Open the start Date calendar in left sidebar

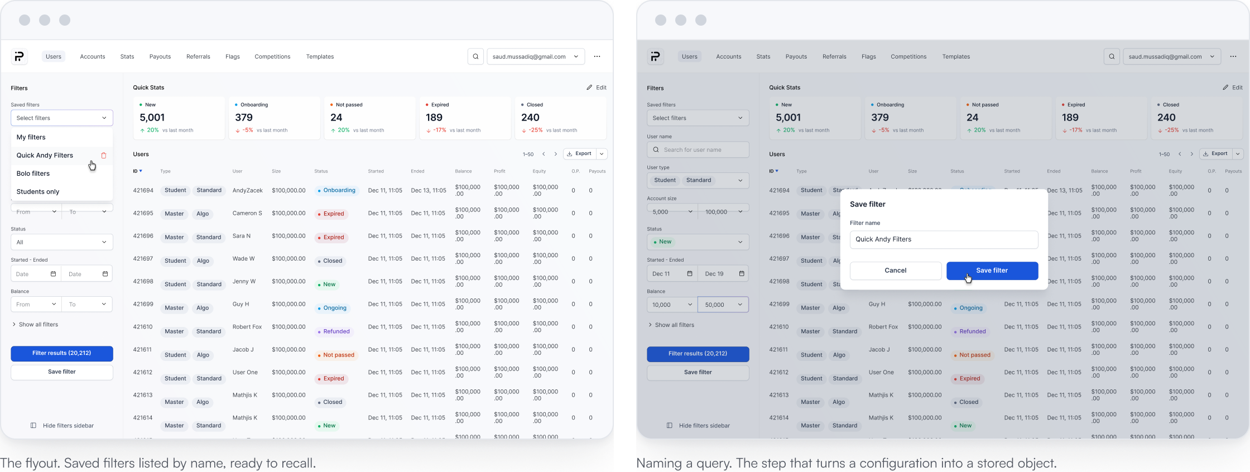pos(54,274)
